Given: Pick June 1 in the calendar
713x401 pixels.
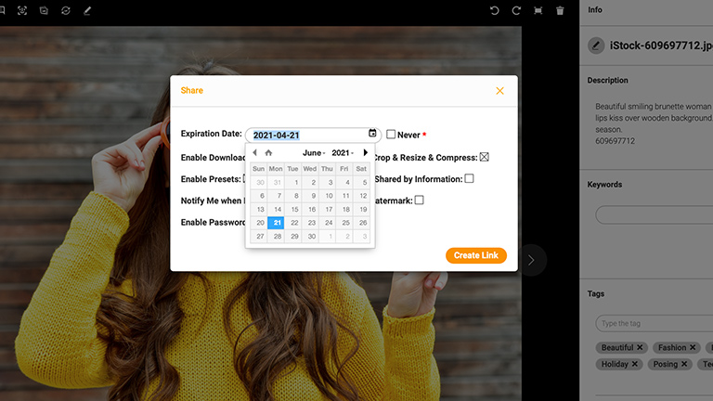Looking at the screenshot, I should coord(293,182).
